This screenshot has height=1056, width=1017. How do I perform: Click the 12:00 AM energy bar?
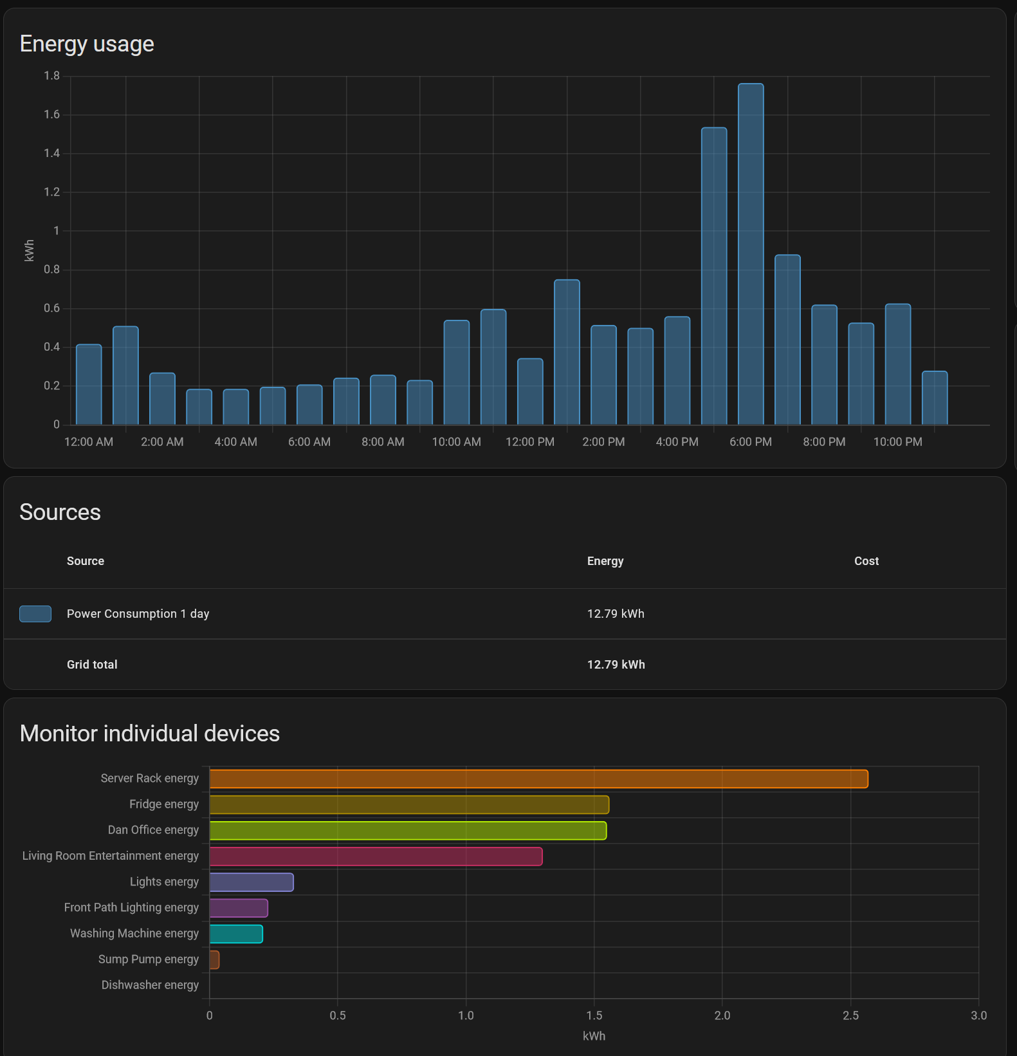89,385
